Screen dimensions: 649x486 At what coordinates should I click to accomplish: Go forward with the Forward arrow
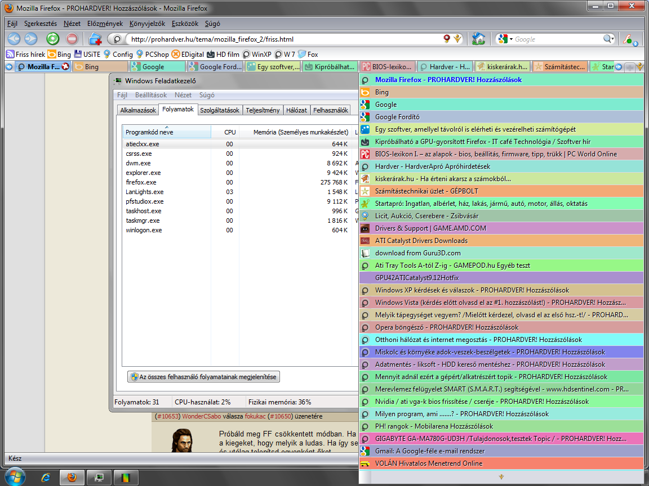(30, 39)
